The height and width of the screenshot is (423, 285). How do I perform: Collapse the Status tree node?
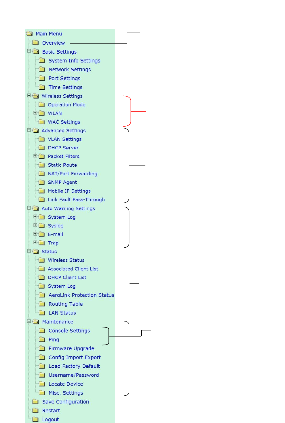pos(29,251)
